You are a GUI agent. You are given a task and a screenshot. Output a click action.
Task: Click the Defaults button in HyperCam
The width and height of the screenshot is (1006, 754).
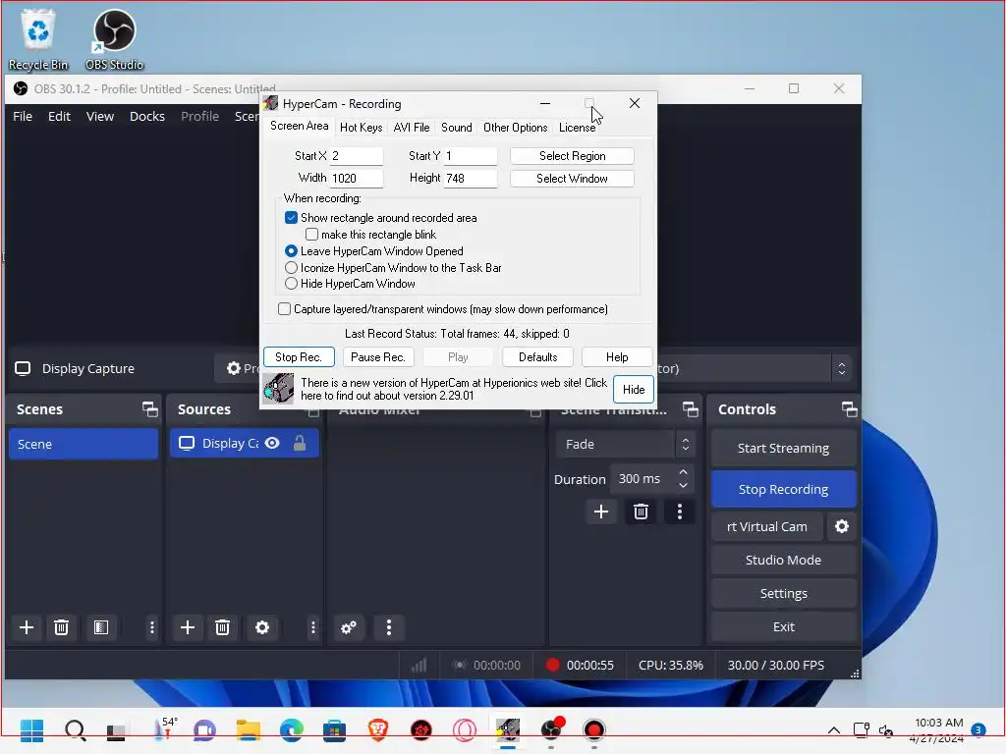(537, 357)
